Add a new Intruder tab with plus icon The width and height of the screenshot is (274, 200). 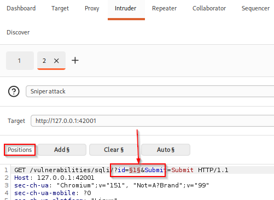pos(75,61)
